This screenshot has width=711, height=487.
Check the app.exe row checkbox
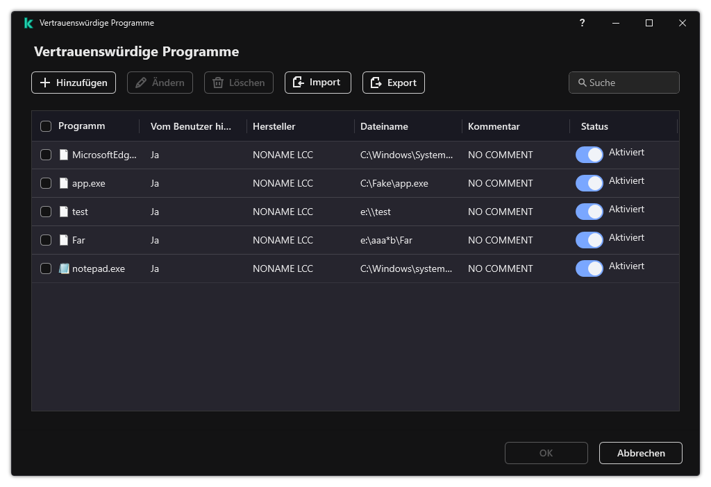coord(46,183)
